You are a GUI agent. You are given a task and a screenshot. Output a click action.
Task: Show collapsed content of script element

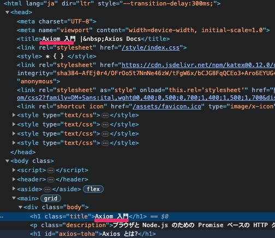pos(51,170)
